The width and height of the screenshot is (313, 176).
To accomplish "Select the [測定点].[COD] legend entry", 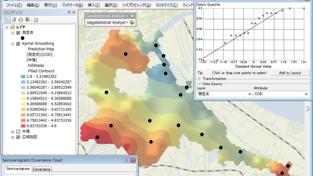I will [x=39, y=55].
